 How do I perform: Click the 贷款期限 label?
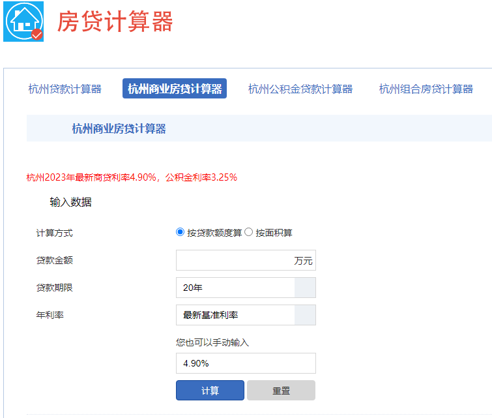pyautogui.click(x=55, y=288)
